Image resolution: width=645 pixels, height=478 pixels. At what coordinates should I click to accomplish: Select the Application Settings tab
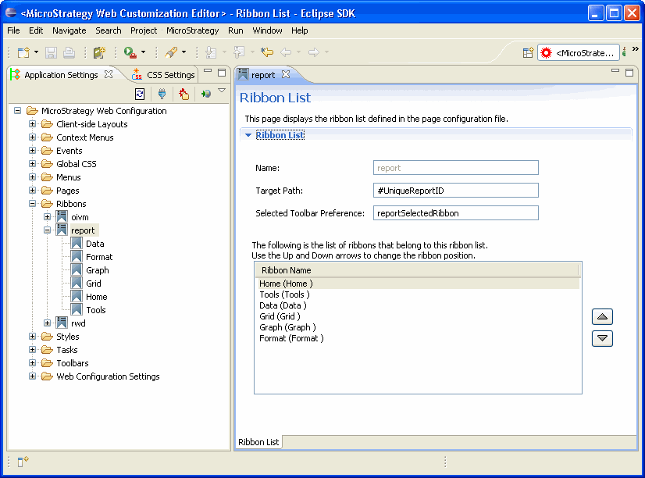(x=61, y=75)
